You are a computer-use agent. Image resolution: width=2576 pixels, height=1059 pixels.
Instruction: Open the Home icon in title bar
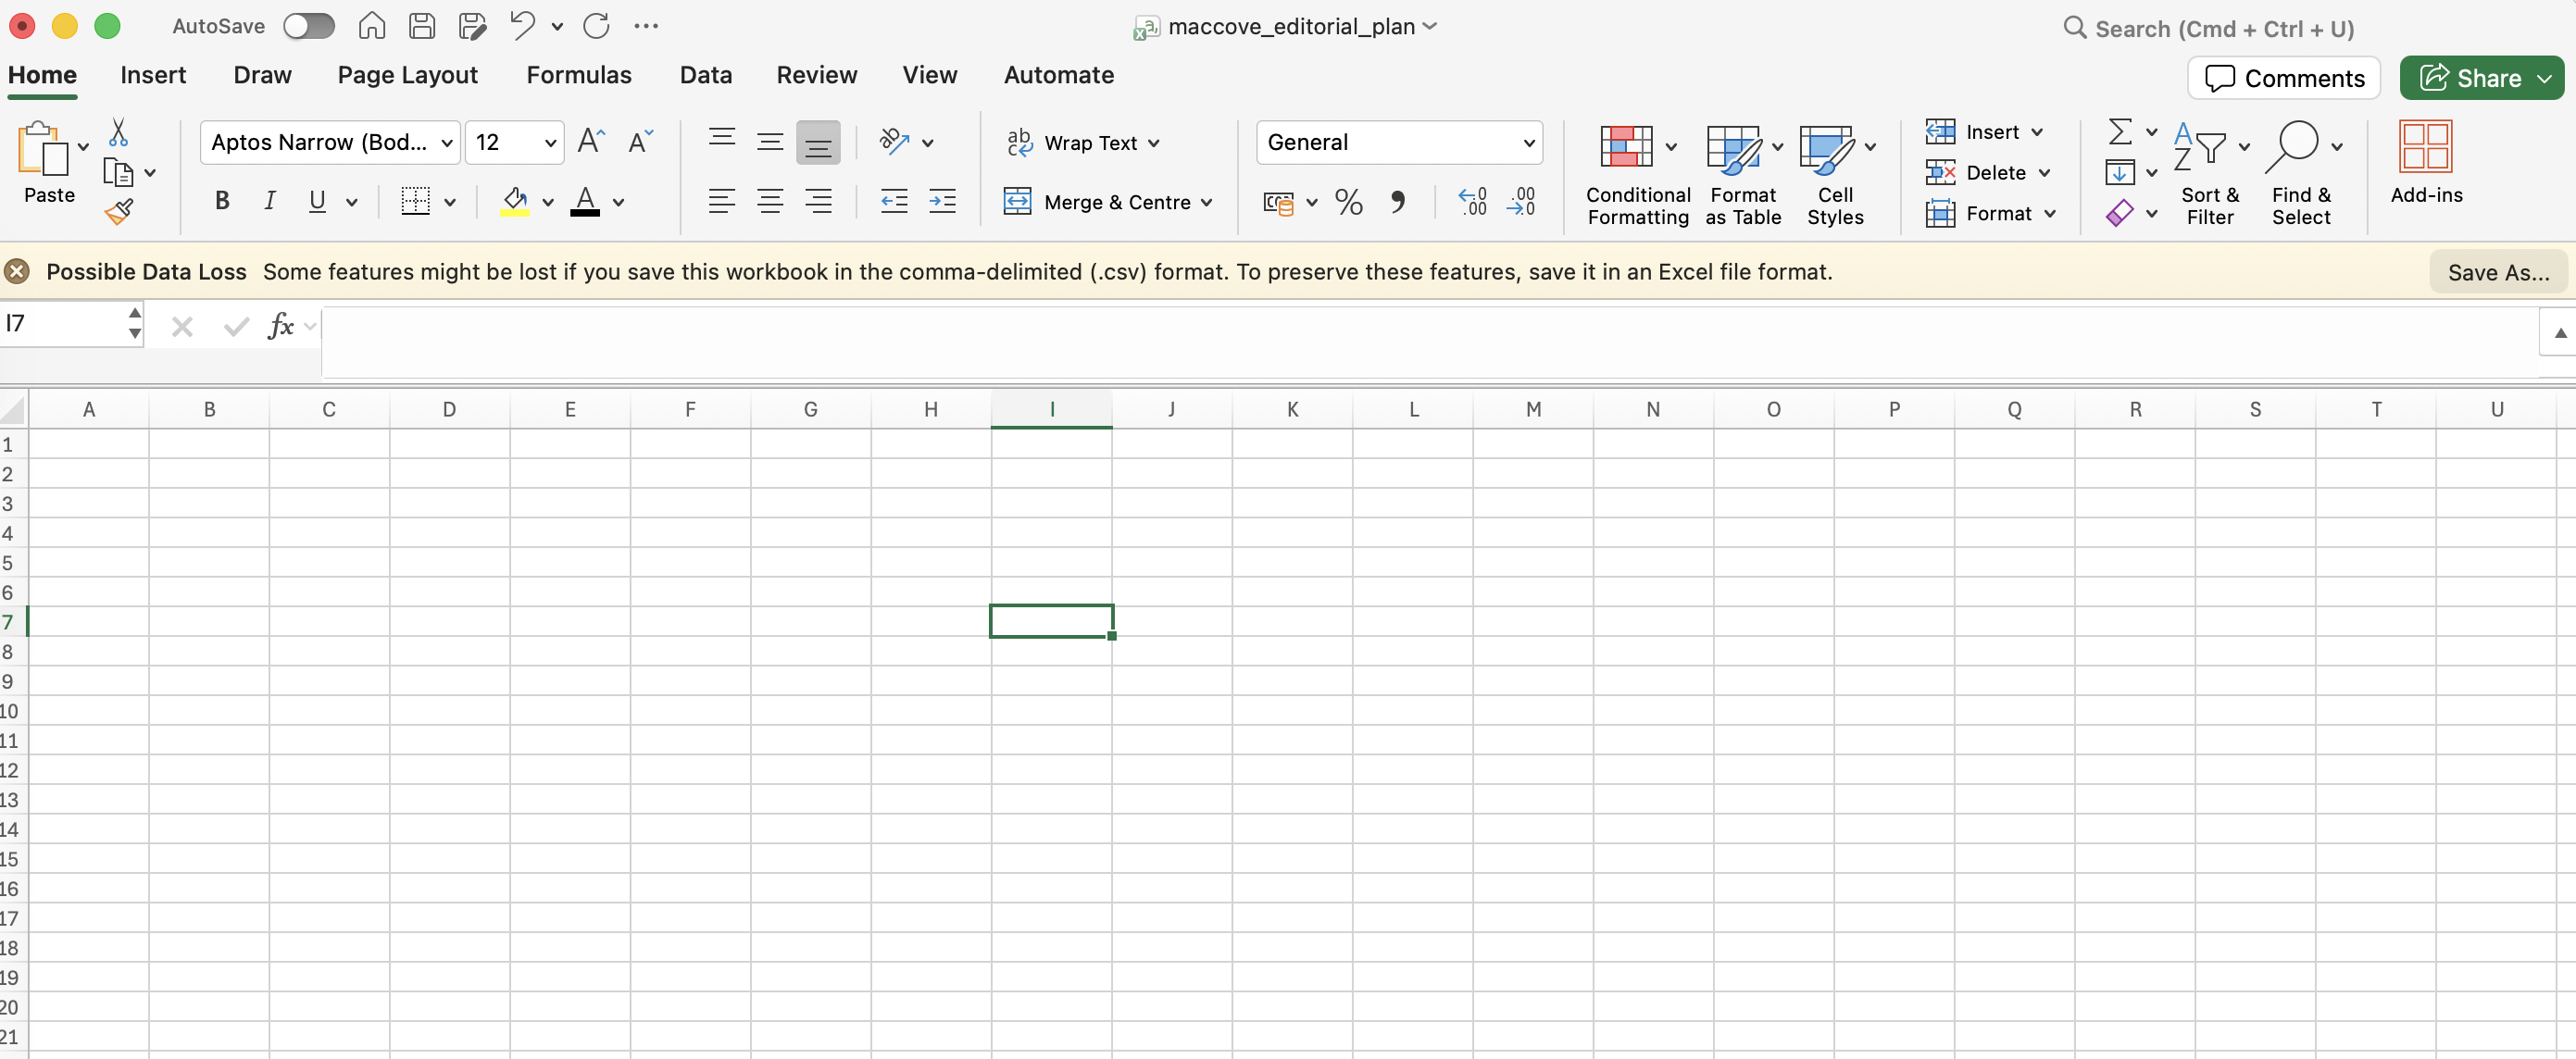372,26
